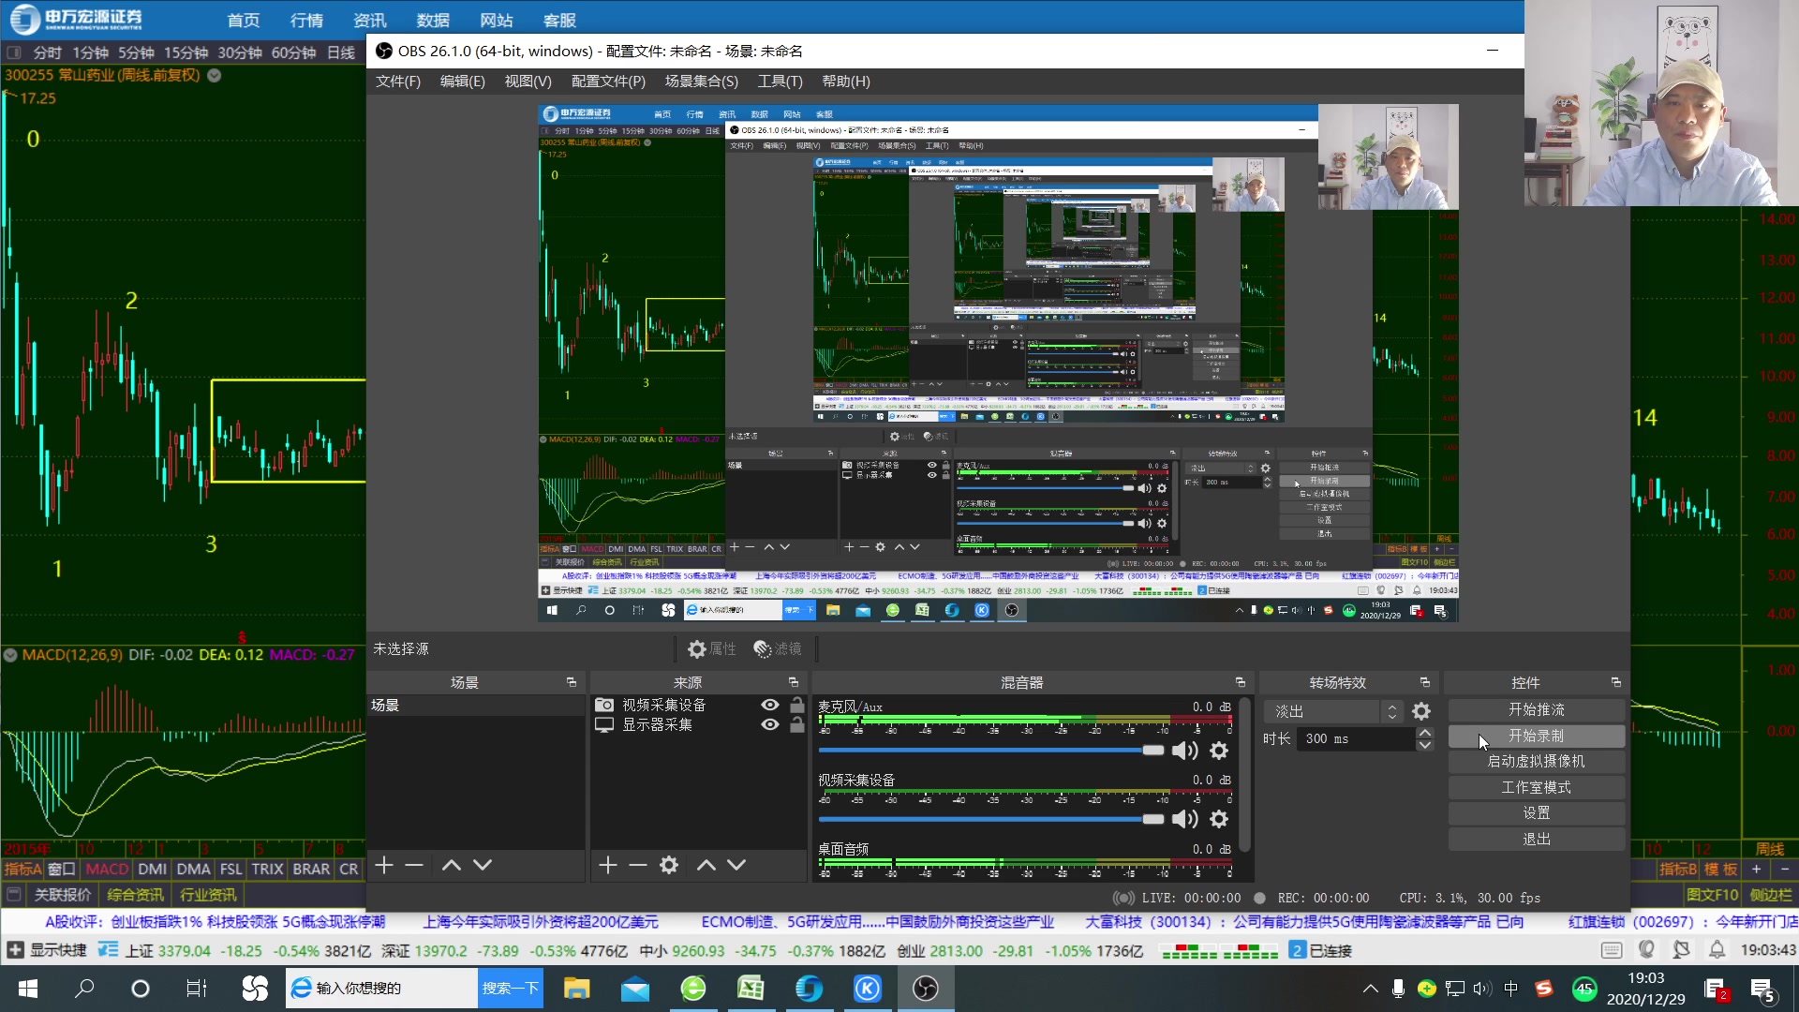Open the 视图(V) menu in OBS

528,82
